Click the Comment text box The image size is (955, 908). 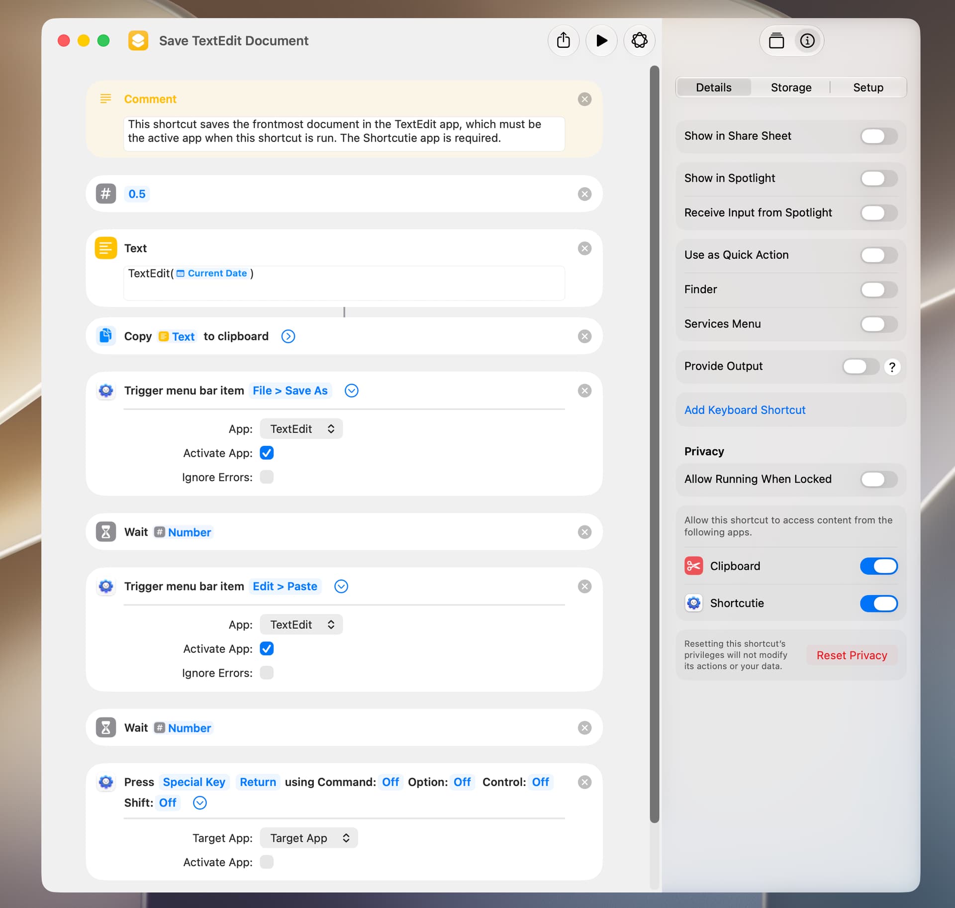pos(344,133)
